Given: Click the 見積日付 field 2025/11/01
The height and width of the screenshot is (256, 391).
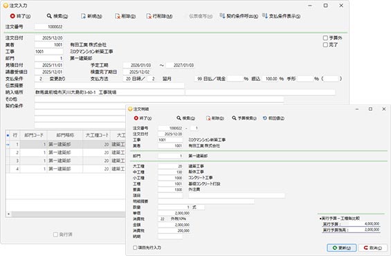Looking at the screenshot, I should tap(48, 65).
